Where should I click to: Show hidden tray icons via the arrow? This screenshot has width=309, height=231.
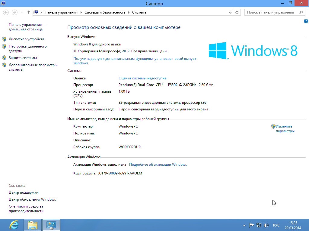pyautogui.click(x=244, y=225)
